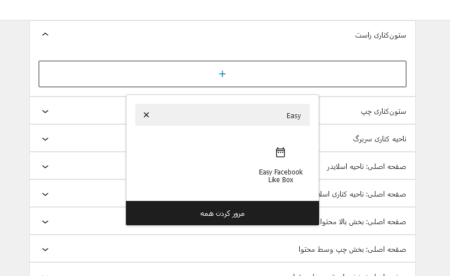Expand صفحه اصلی: ناحیه اسلایدر section

tap(45, 167)
